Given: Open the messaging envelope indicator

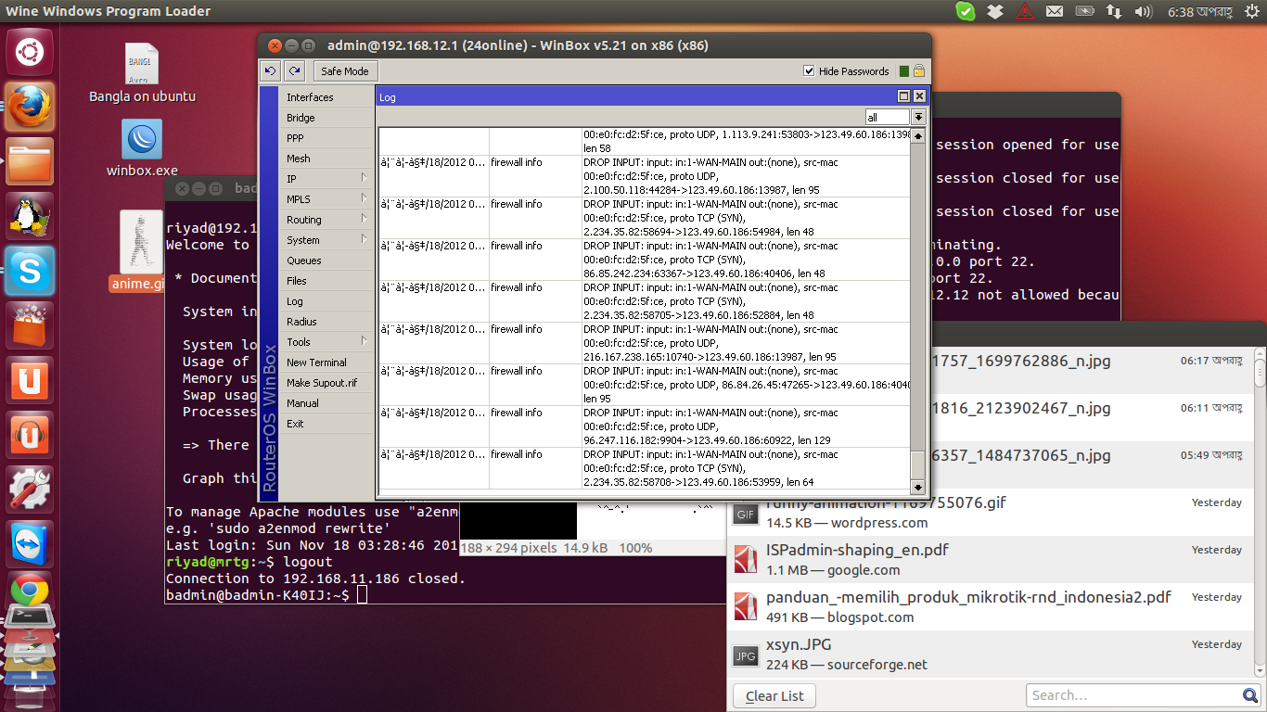Looking at the screenshot, I should (1055, 11).
